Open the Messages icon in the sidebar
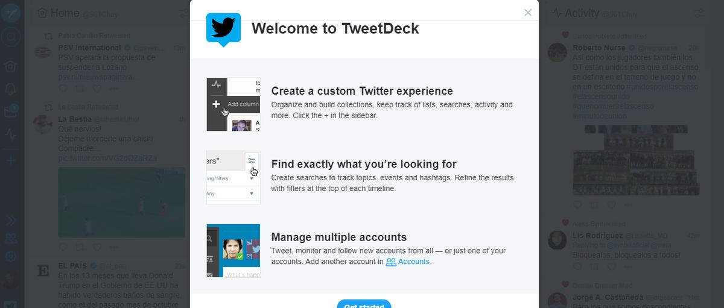724x308 pixels. 10,112
